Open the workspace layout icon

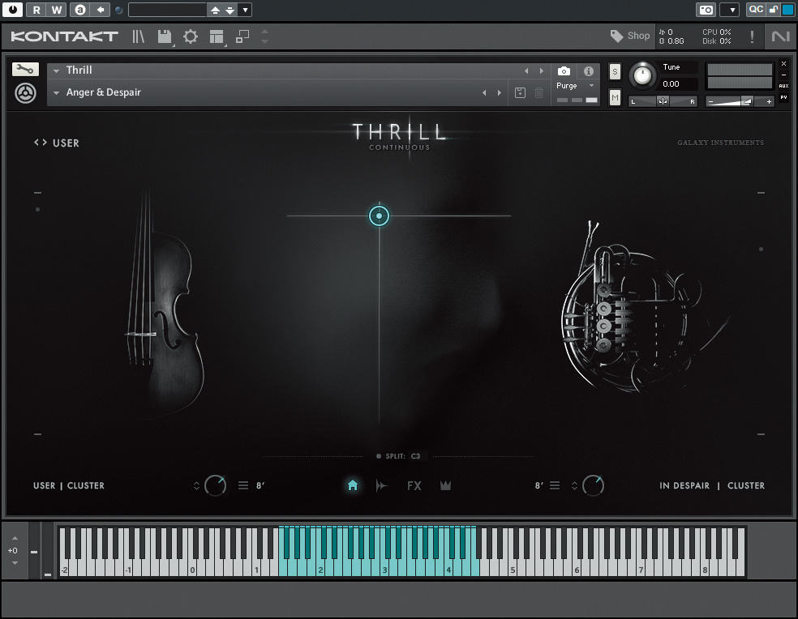point(217,36)
